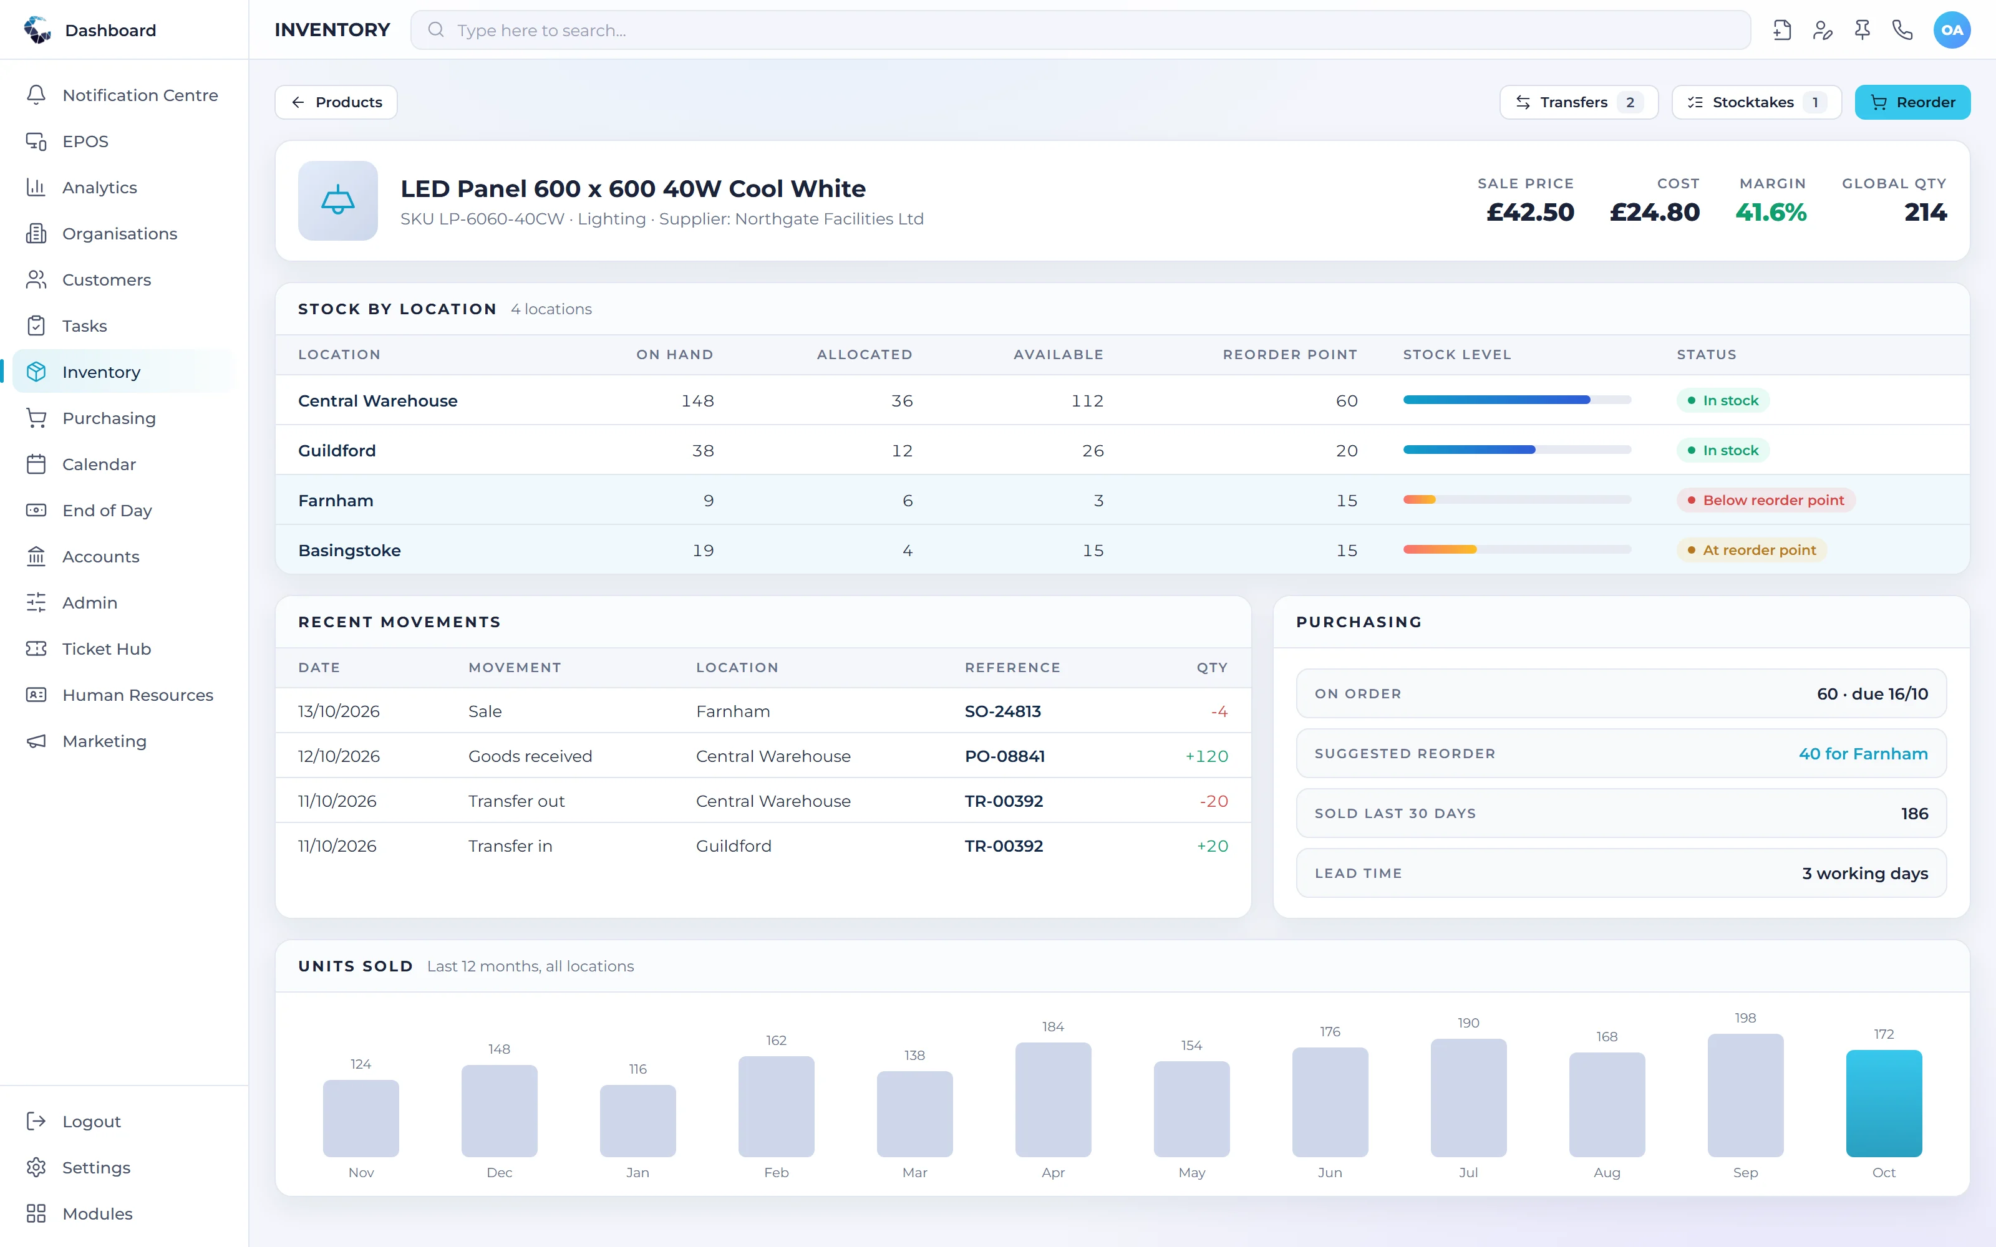This screenshot has height=1247, width=1996.
Task: Click the LED panel product thumbnail
Action: (x=338, y=200)
